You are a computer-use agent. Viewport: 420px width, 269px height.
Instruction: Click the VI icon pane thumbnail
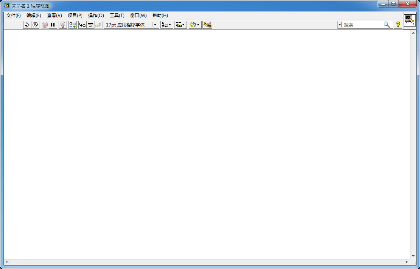click(409, 21)
